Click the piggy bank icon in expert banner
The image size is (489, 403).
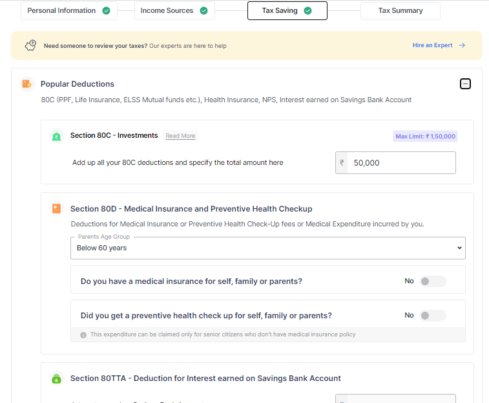coord(30,45)
